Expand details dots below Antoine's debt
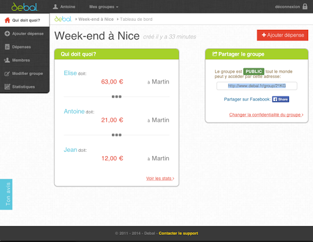313x242 pixels. tap(117, 135)
